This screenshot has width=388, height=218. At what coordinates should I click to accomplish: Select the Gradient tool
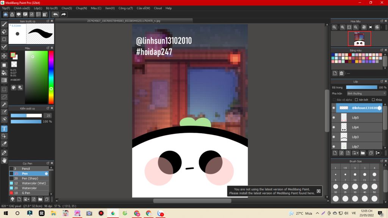click(x=4, y=80)
